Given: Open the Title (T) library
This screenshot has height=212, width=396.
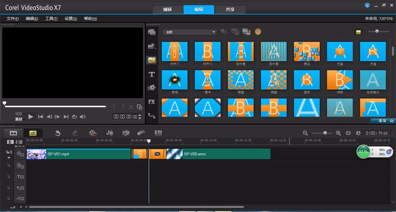Looking at the screenshot, I should pyautogui.click(x=152, y=74).
